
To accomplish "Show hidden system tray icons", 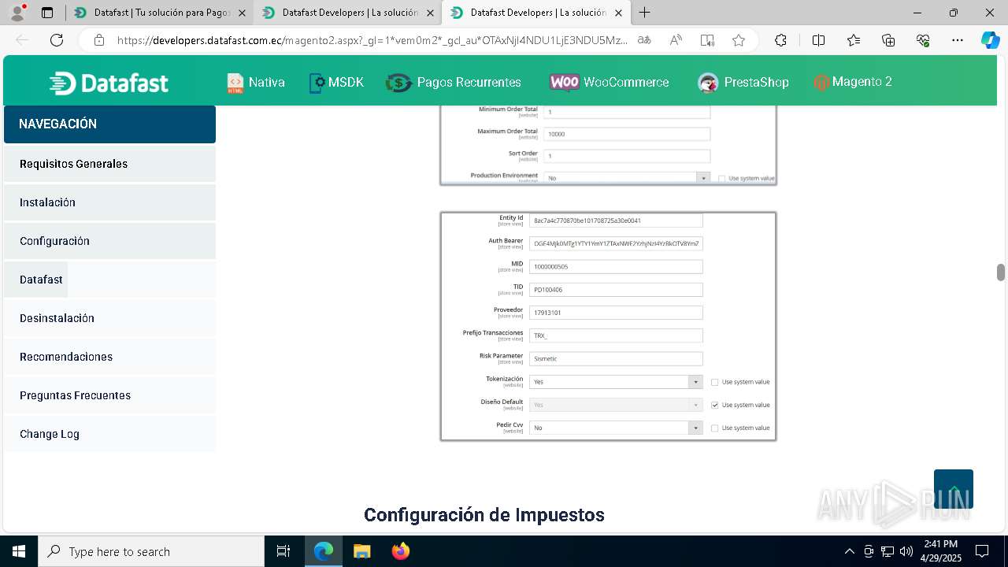I will click(849, 551).
